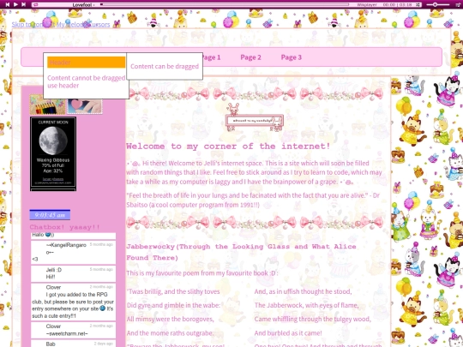Adjust the music player volume slider

(x=437, y=5)
